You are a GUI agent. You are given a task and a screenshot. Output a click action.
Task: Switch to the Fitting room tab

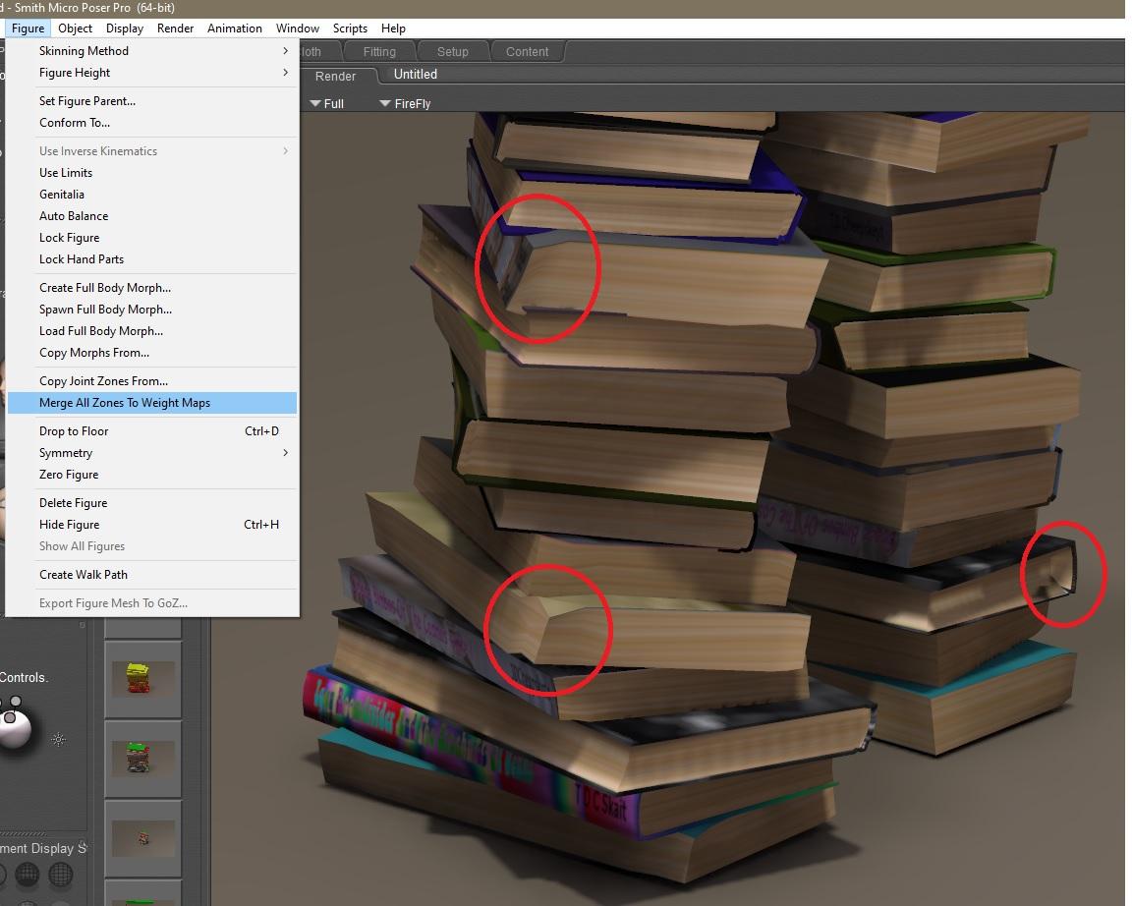[379, 52]
